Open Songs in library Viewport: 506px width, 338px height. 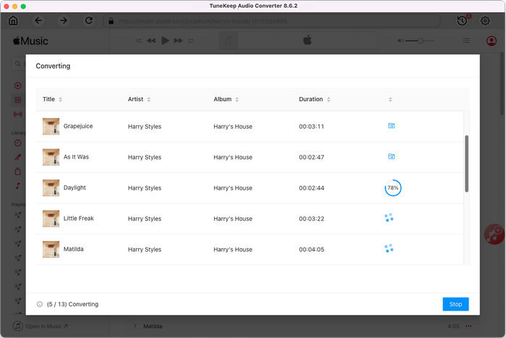18,186
